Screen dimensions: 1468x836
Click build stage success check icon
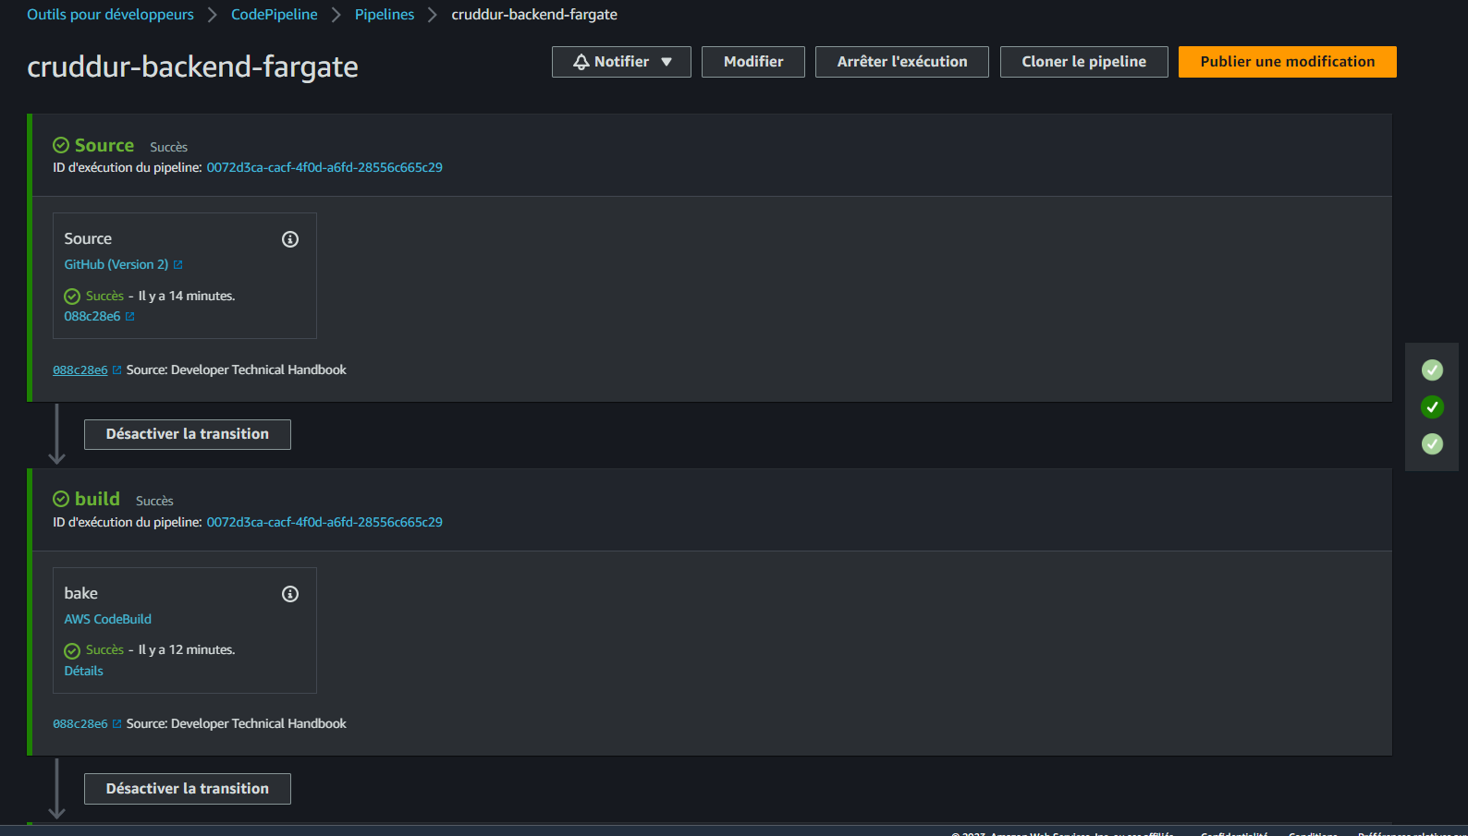pos(61,499)
